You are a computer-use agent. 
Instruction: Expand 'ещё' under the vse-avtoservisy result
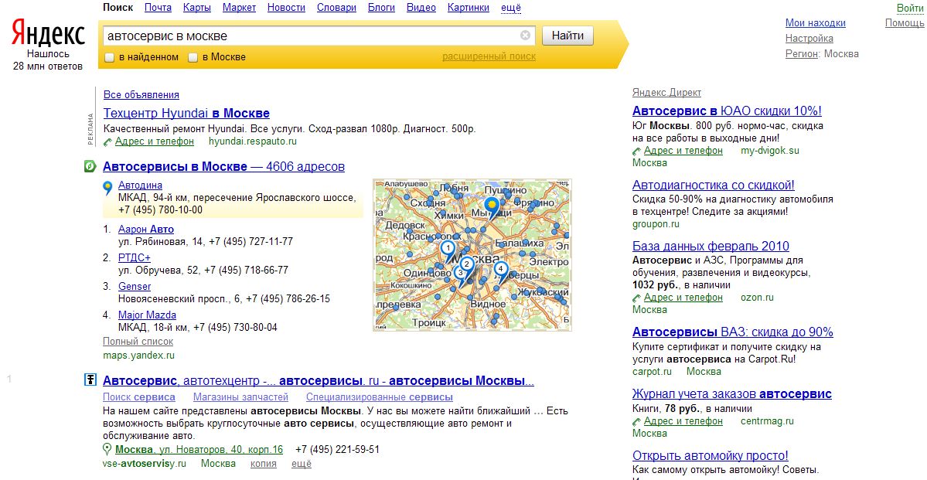(x=302, y=464)
